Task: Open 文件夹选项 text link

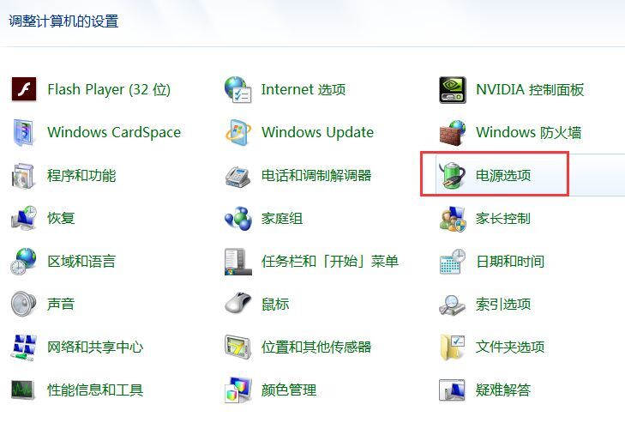Action: [x=510, y=347]
